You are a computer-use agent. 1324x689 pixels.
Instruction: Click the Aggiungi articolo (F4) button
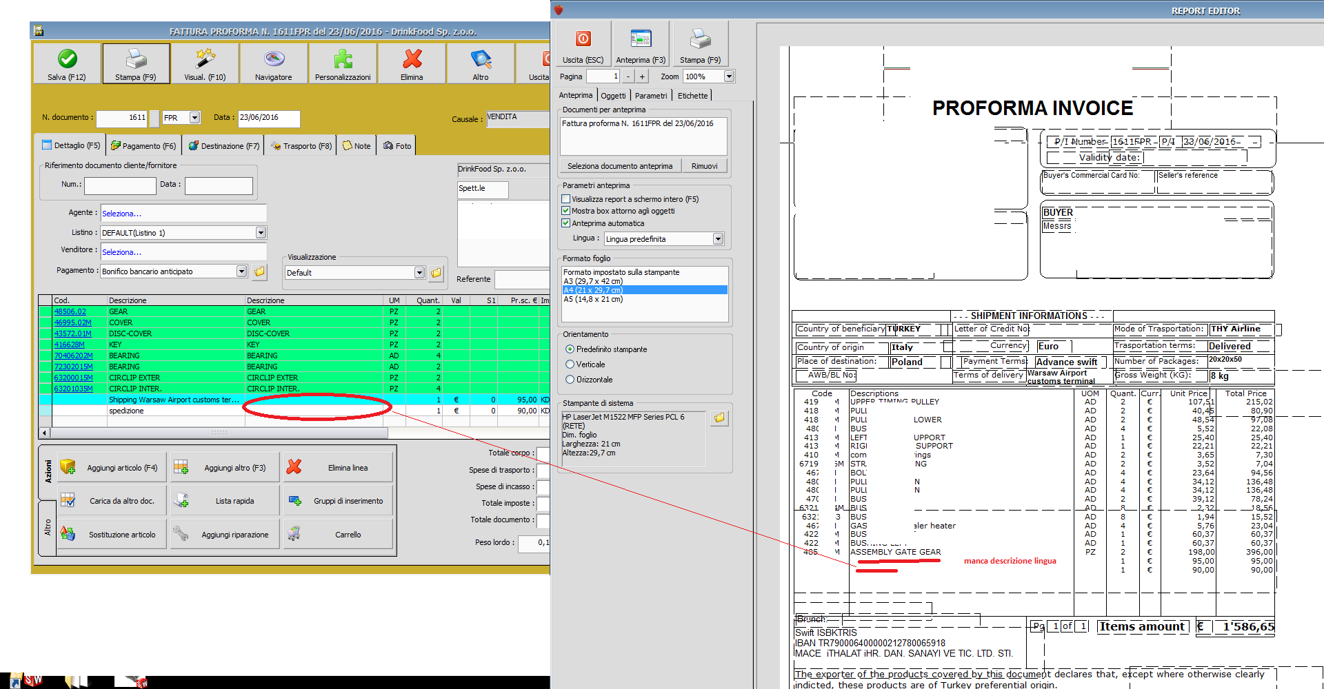click(x=112, y=468)
